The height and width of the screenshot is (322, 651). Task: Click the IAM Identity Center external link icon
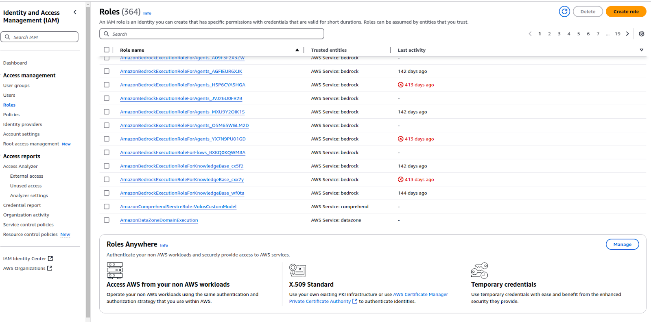[x=50, y=259]
